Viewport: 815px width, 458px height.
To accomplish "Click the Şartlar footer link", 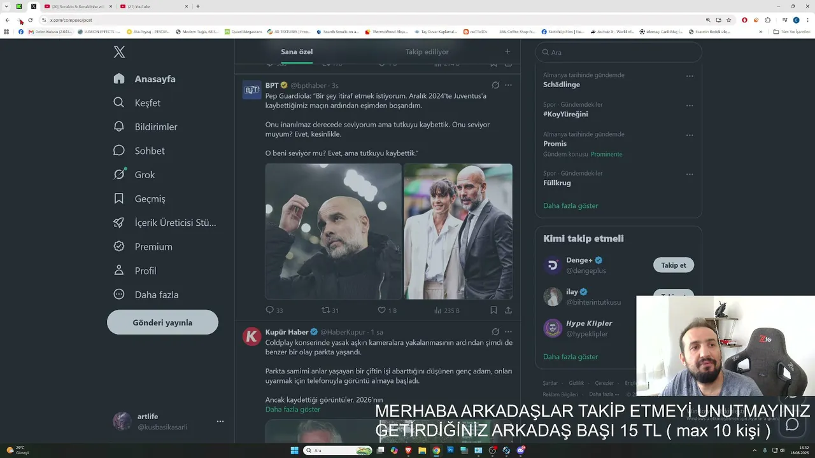I will click(550, 383).
